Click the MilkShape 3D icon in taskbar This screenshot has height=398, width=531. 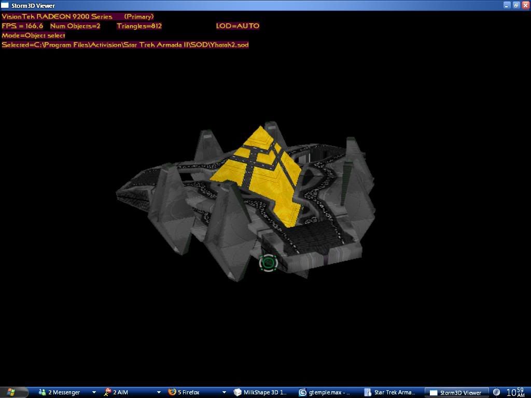click(237, 392)
